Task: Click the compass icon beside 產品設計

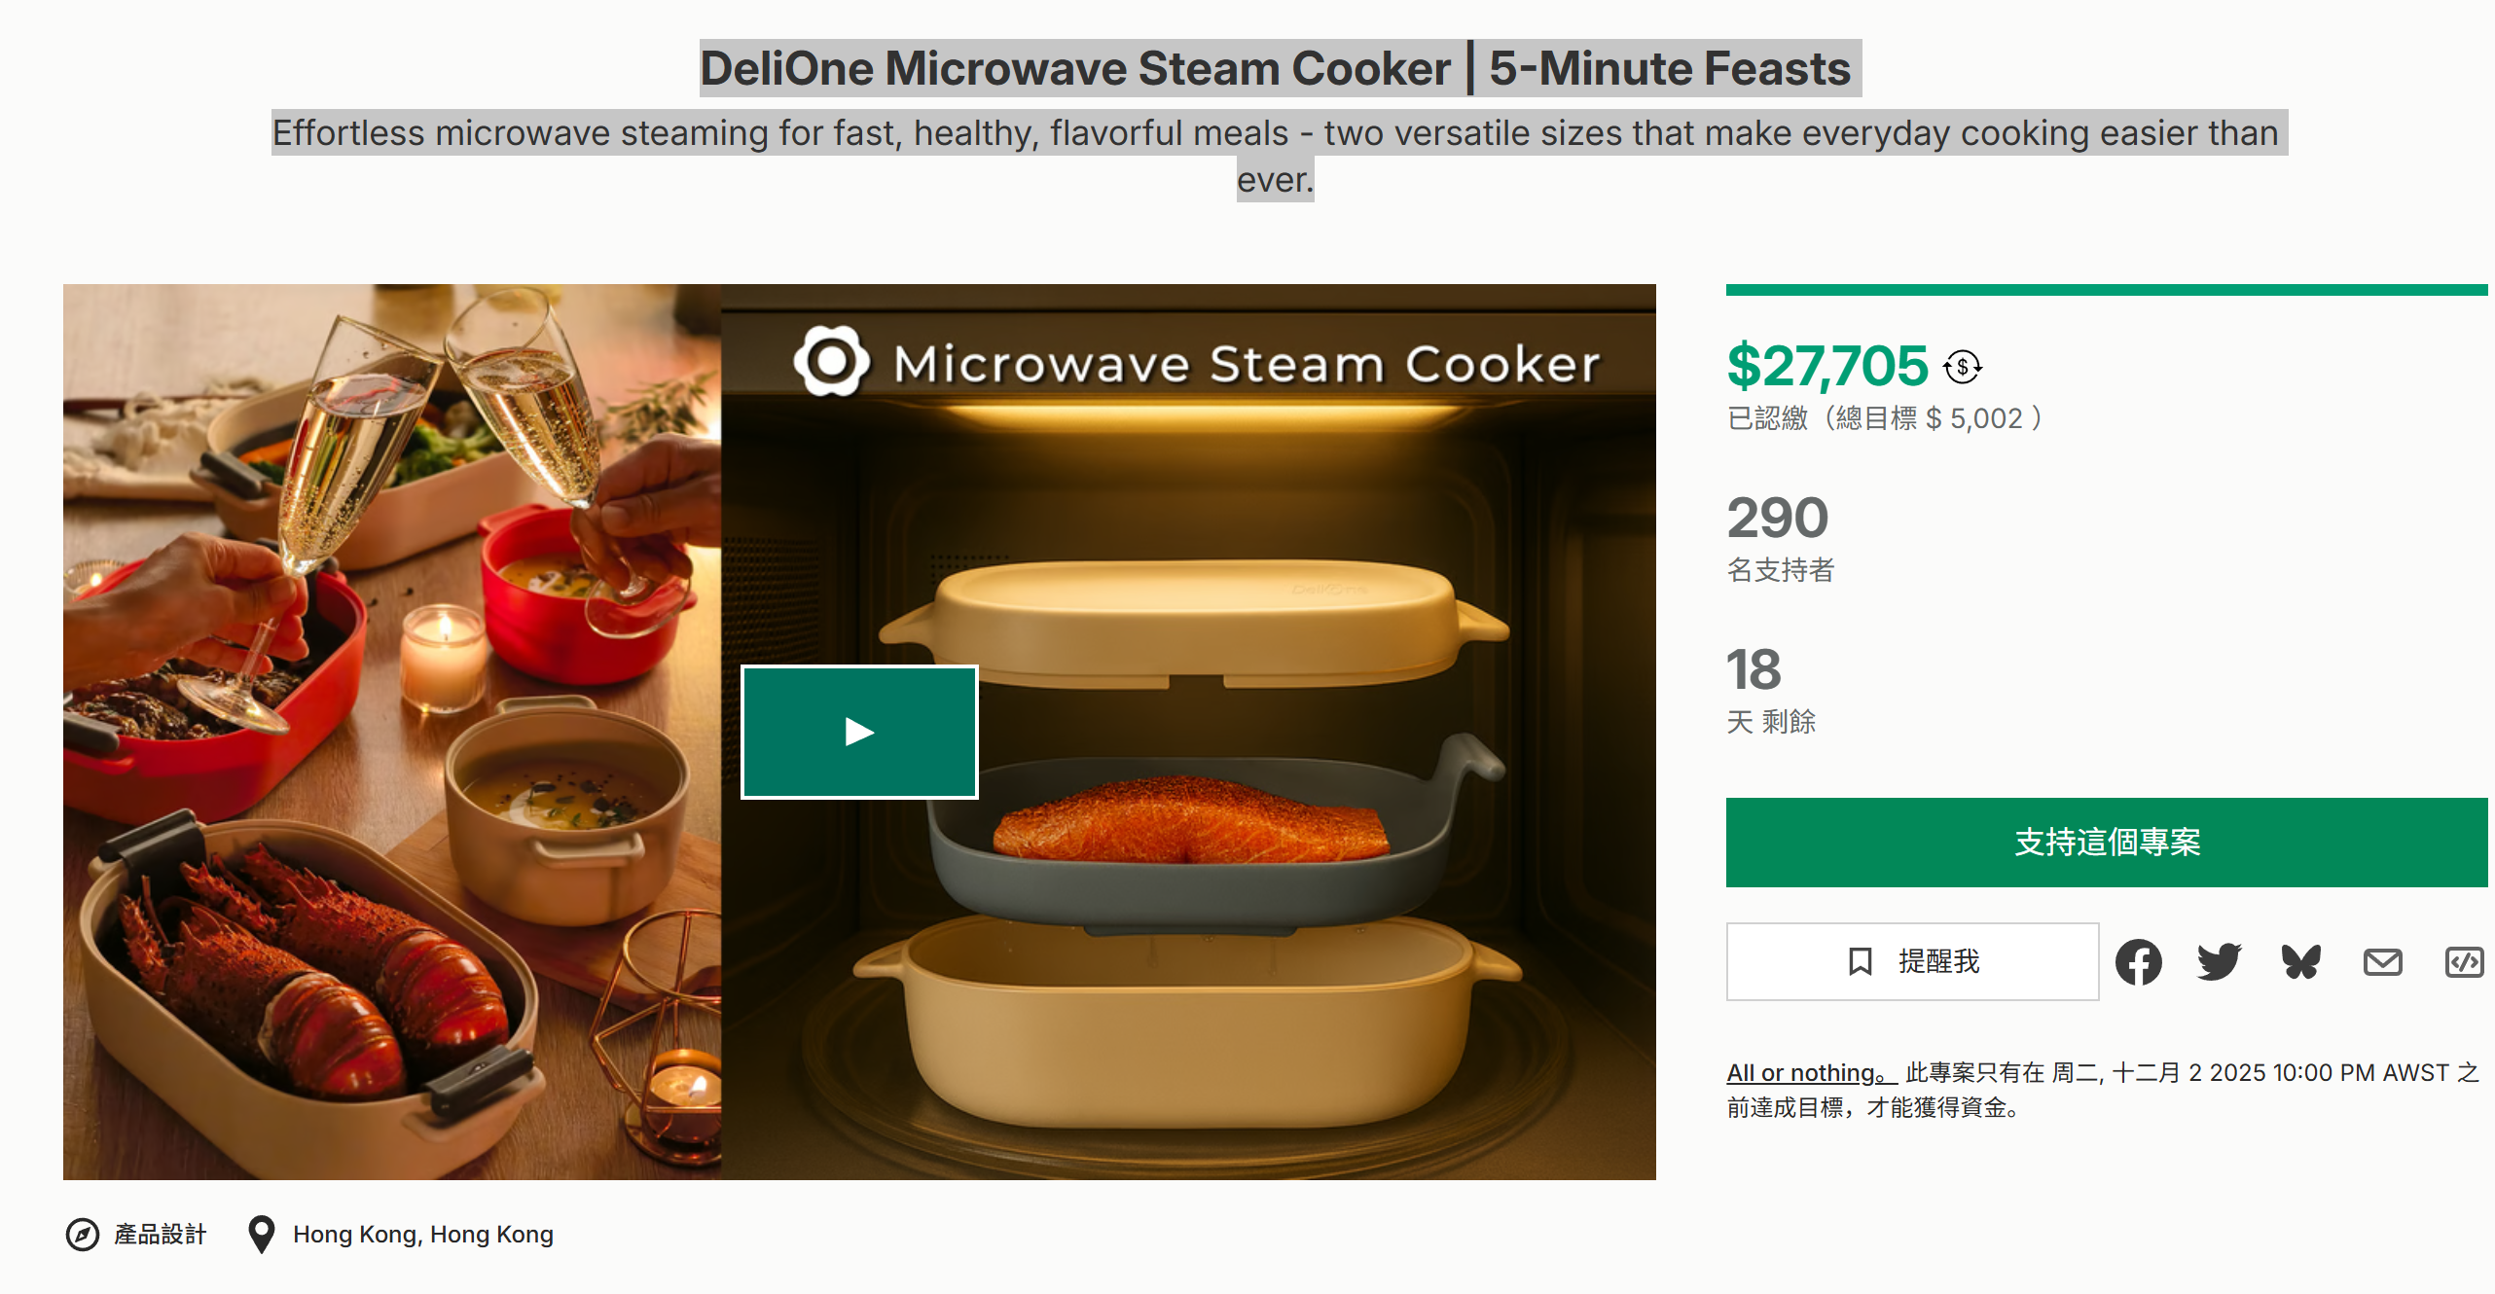Action: [x=83, y=1235]
